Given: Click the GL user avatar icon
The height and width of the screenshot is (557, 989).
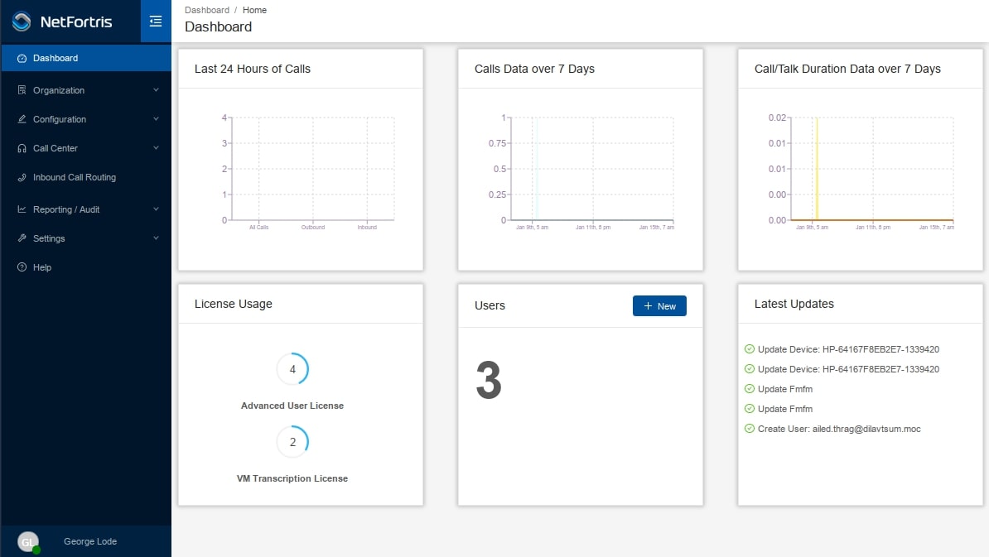Looking at the screenshot, I should 28,542.
